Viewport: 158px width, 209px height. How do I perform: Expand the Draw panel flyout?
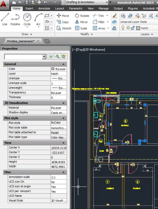[27, 34]
